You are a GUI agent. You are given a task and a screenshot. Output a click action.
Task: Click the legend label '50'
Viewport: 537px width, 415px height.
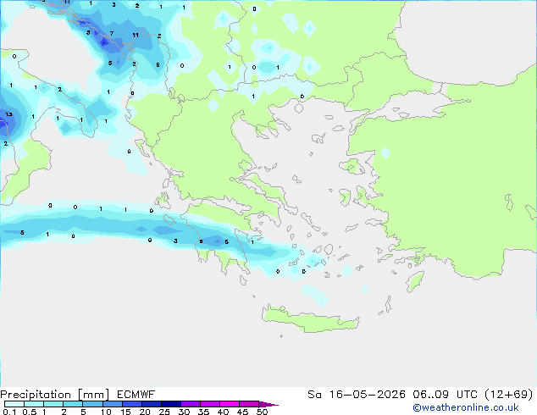(x=262, y=412)
